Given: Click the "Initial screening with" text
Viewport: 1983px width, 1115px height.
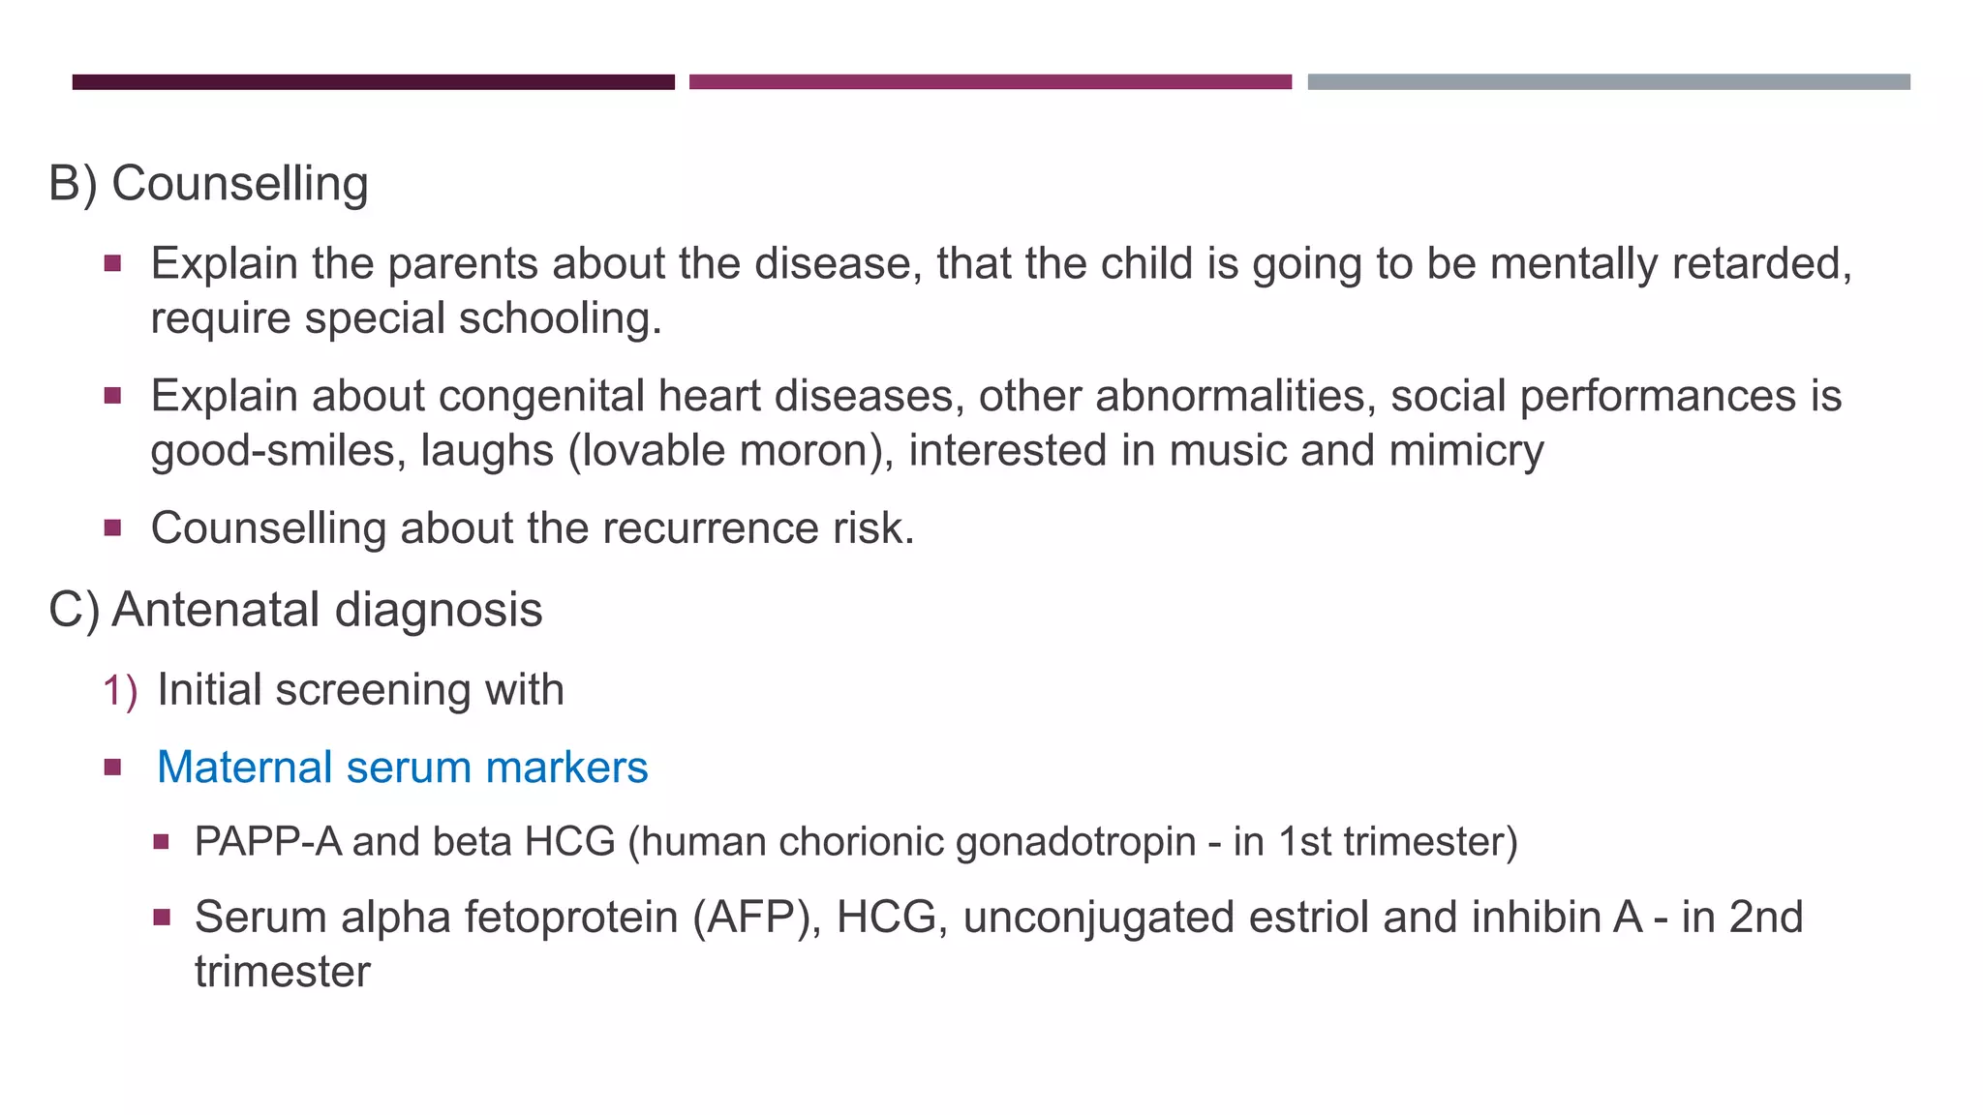Looking at the screenshot, I should coord(360,690).
